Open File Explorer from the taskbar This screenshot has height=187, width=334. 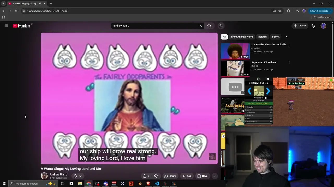(80, 184)
